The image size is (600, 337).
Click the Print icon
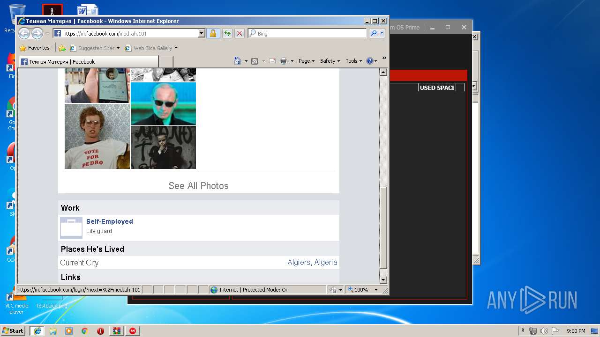click(284, 61)
